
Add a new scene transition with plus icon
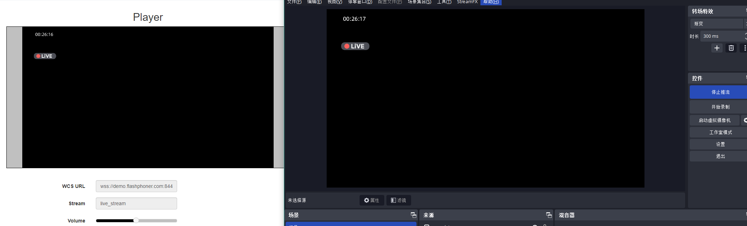coord(717,48)
